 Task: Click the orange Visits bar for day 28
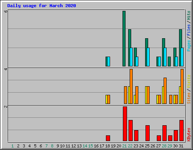point(165,91)
